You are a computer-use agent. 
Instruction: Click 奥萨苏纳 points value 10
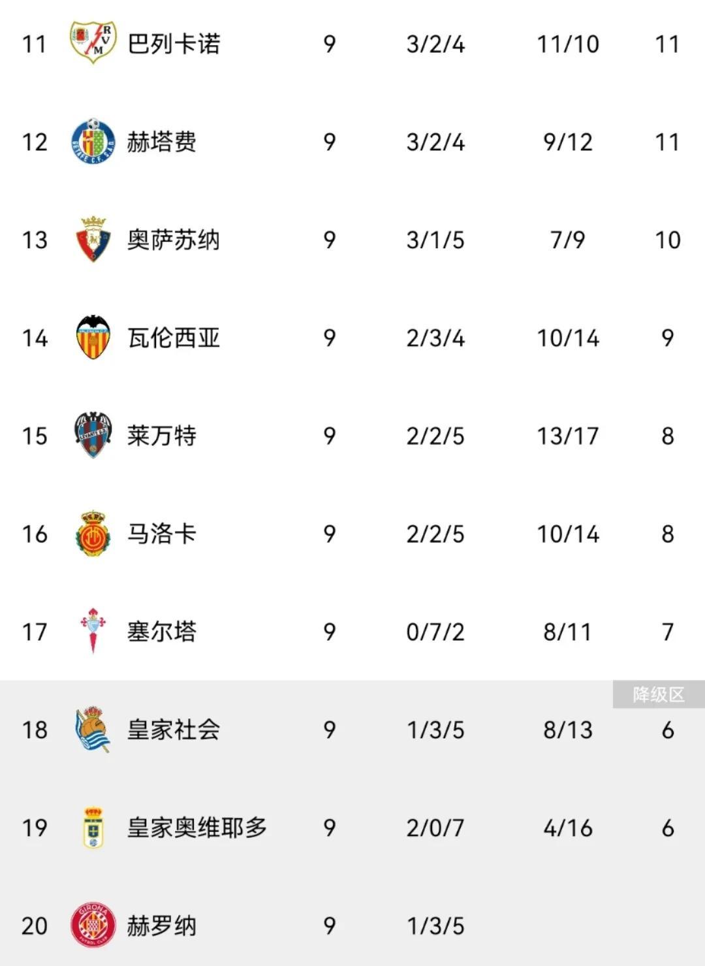click(x=667, y=240)
